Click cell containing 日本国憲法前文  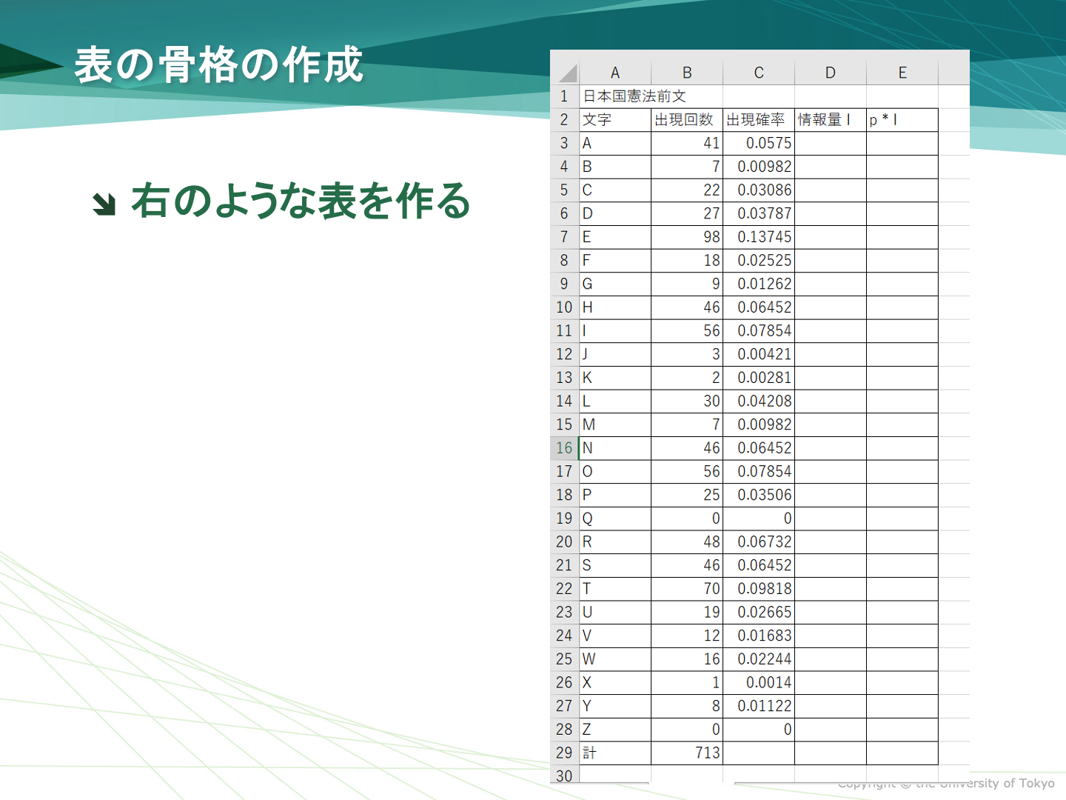615,96
